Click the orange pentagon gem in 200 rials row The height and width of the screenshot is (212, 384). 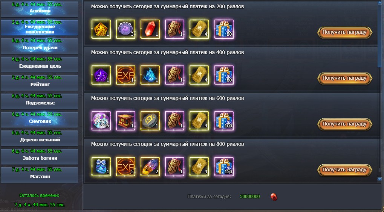point(101,29)
